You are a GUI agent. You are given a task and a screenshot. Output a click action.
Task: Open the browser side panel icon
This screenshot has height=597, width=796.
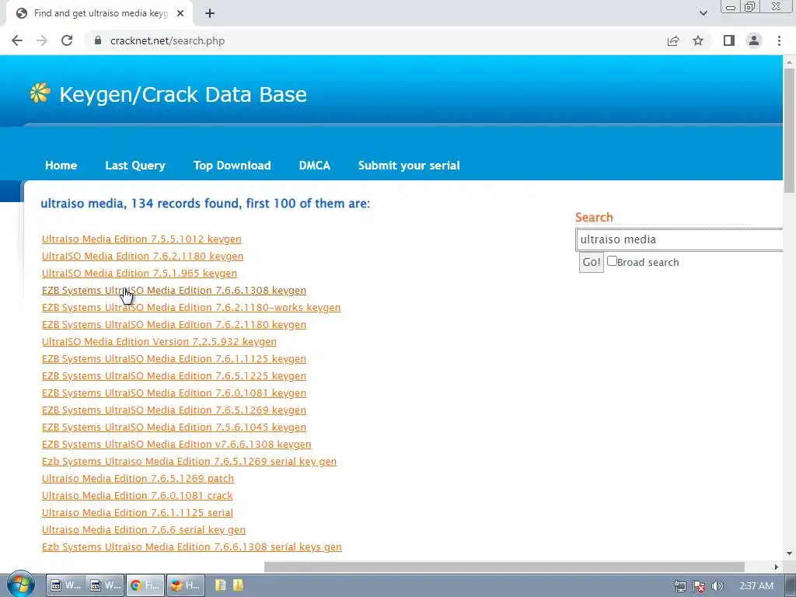729,40
